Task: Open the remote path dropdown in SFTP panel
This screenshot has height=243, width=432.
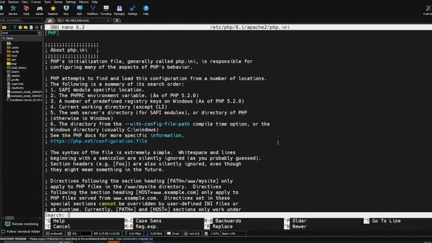Action: (39, 33)
